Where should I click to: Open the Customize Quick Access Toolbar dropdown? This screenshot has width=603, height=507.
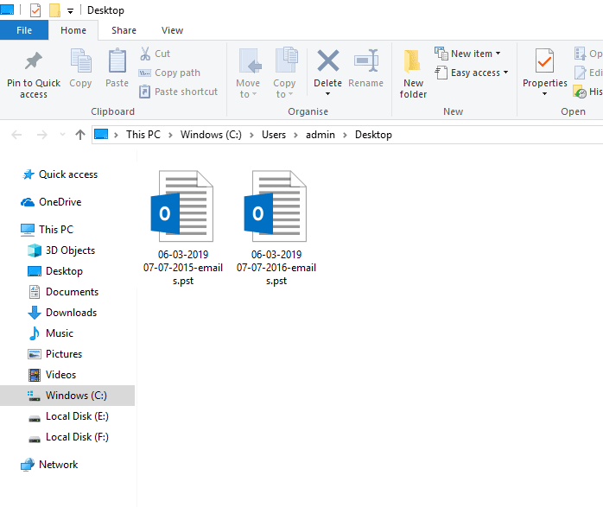(70, 11)
